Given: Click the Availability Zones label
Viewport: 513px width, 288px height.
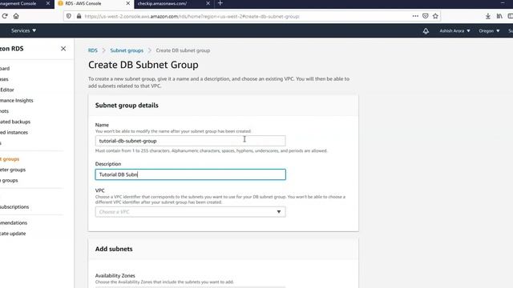Looking at the screenshot, I should [115, 275].
